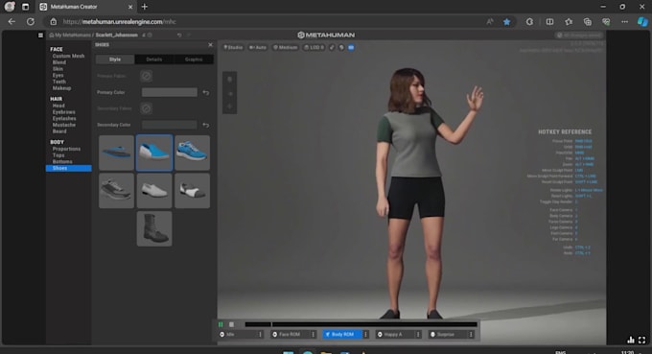The image size is (652, 354).
Task: Open the Edge split screen icon
Action: (x=549, y=22)
